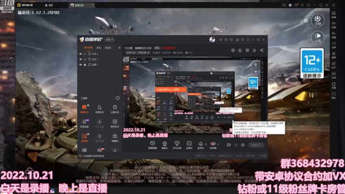Image resolution: width=345 pixels, height=194 pixels.
Task: Toggle visibility eye of 文本 1 source
Action: pyautogui.click(x=81, y=59)
